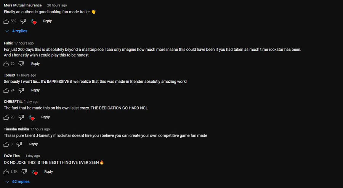The width and height of the screenshot is (343, 188).
Task: Like the CHRISFT4L comment
Action: pos(6,117)
